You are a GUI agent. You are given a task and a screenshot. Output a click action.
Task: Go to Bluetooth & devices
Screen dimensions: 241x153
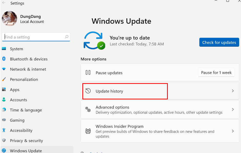(x=29, y=59)
